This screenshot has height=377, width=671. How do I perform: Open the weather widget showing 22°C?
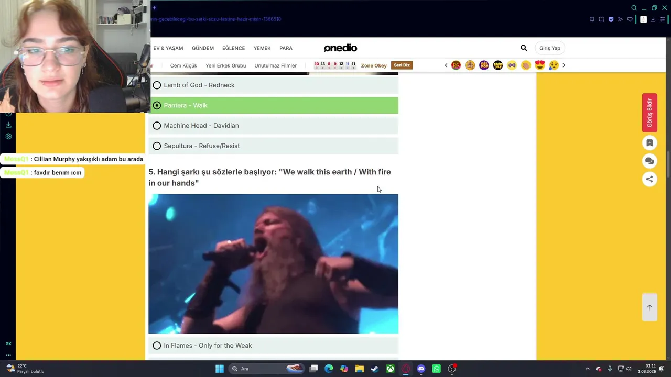(25, 369)
